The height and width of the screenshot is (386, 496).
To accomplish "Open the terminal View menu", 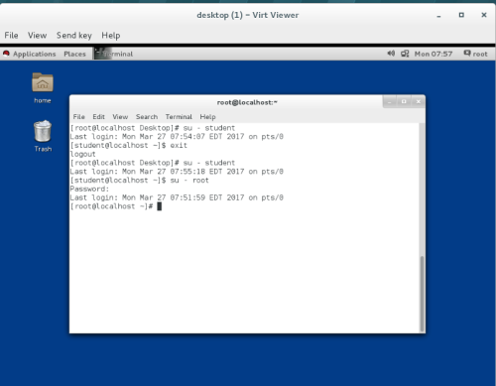I will (x=120, y=117).
